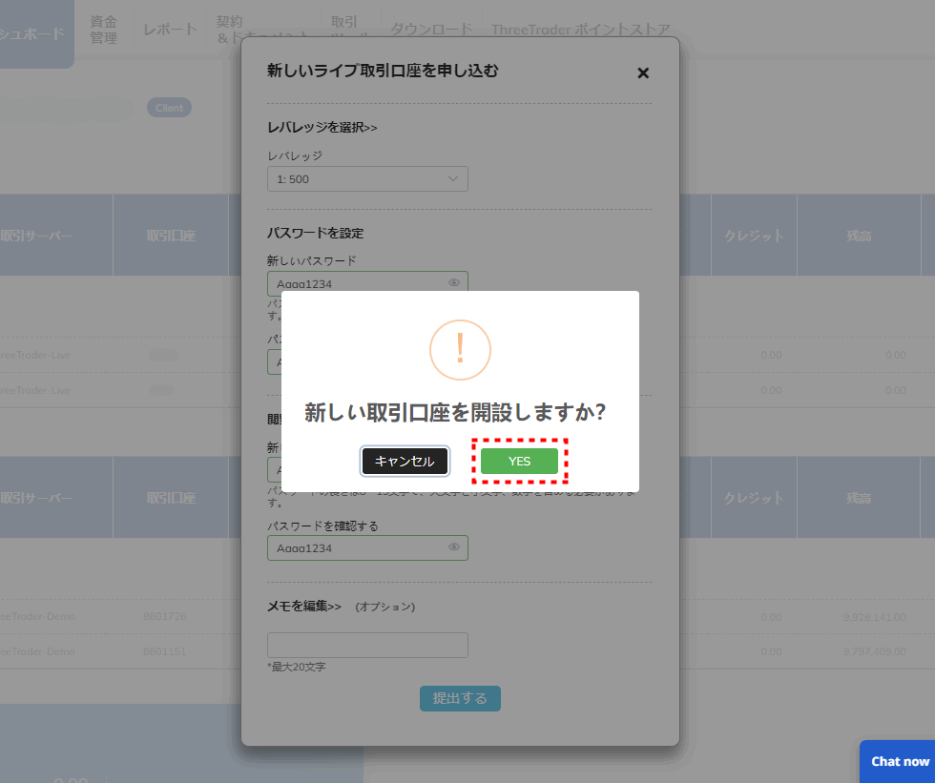Click the パスワードを確認する input field
935x783 pixels.
(x=367, y=547)
